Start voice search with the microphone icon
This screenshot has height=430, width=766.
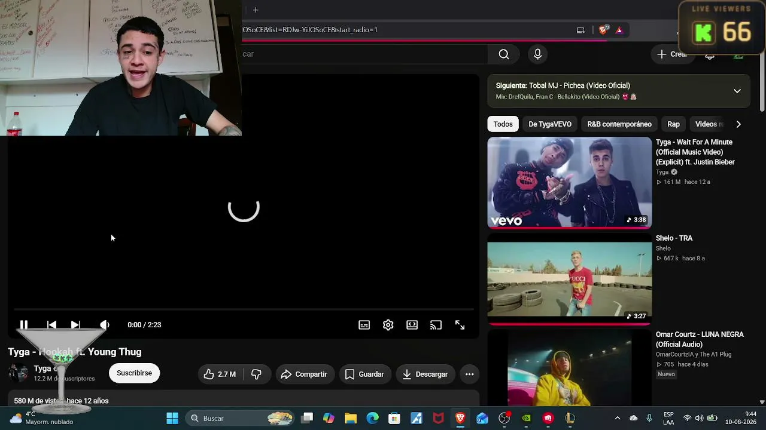click(537, 54)
